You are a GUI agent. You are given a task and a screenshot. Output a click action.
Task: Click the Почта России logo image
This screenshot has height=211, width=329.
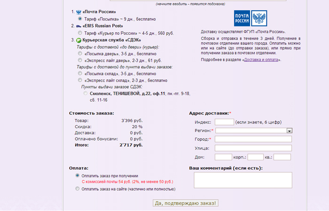click(x=251, y=19)
